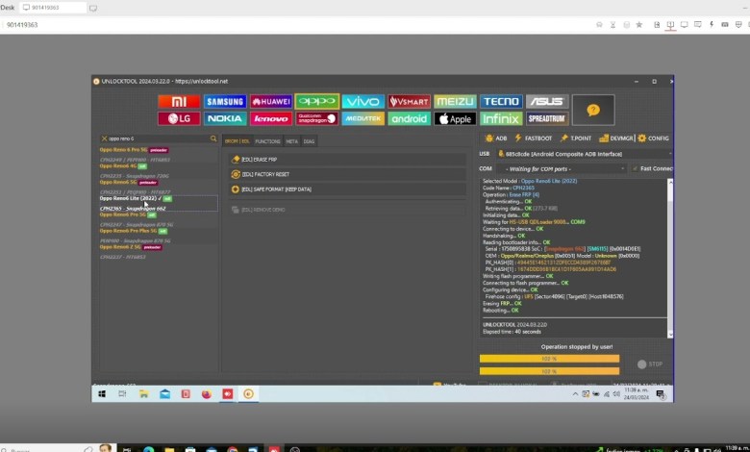Click the upper 100% progress bar
Screen dimensions: 750x452
(x=549, y=360)
